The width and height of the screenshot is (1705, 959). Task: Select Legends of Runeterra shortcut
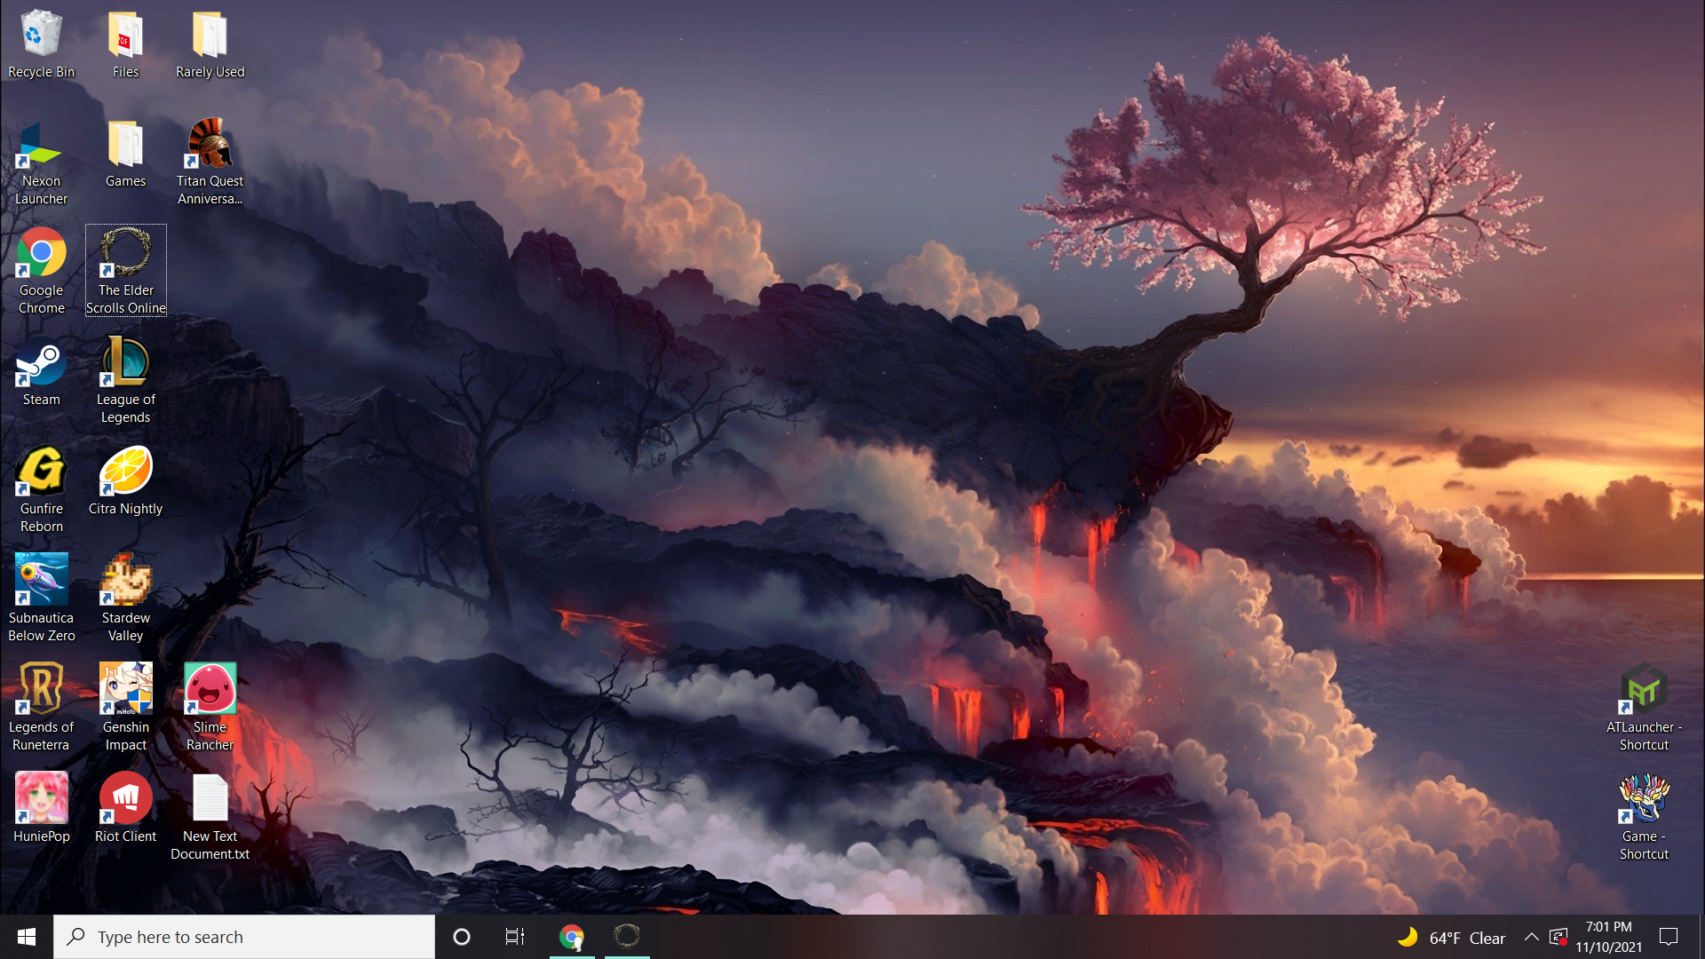coord(41,708)
